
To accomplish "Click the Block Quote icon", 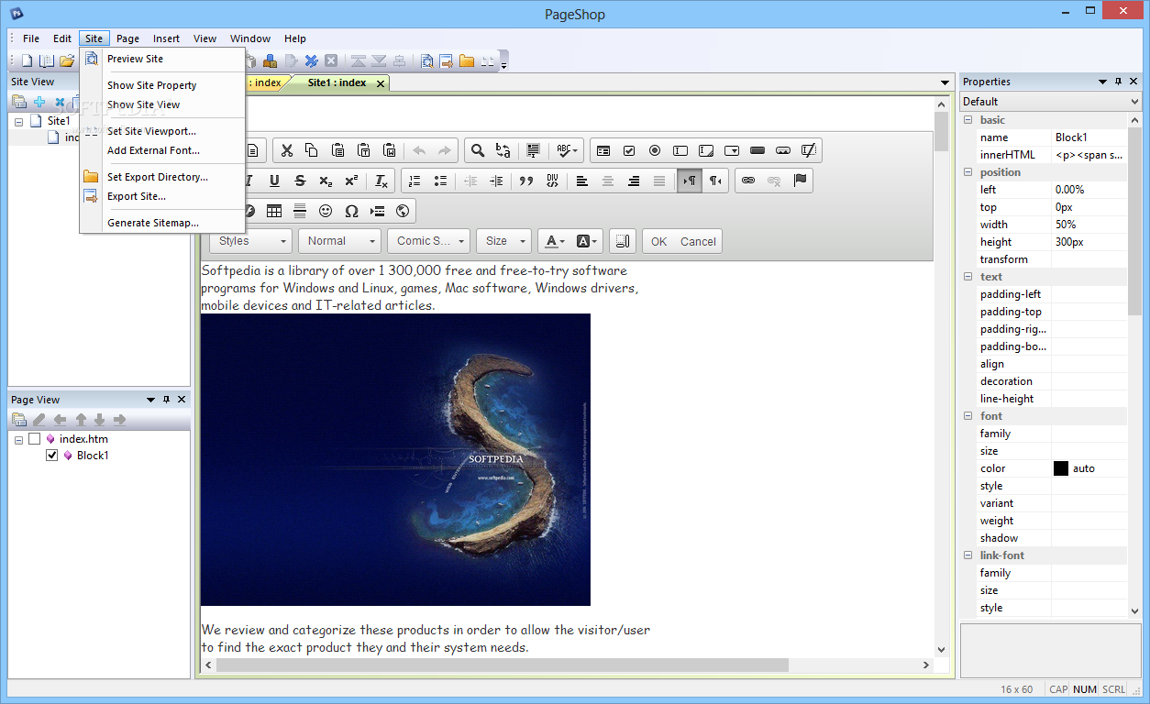I will [526, 181].
